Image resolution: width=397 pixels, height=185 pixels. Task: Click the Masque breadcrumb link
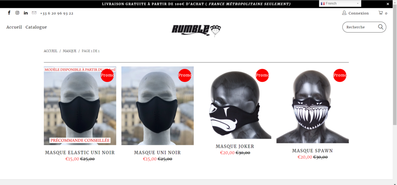[70, 51]
